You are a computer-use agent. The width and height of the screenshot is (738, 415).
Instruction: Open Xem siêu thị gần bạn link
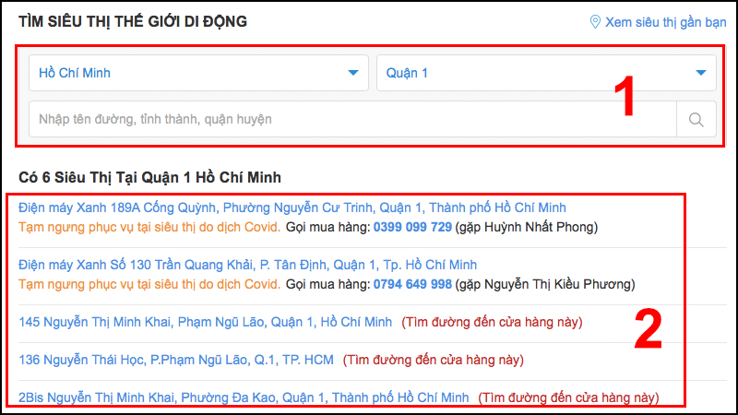pos(665,22)
